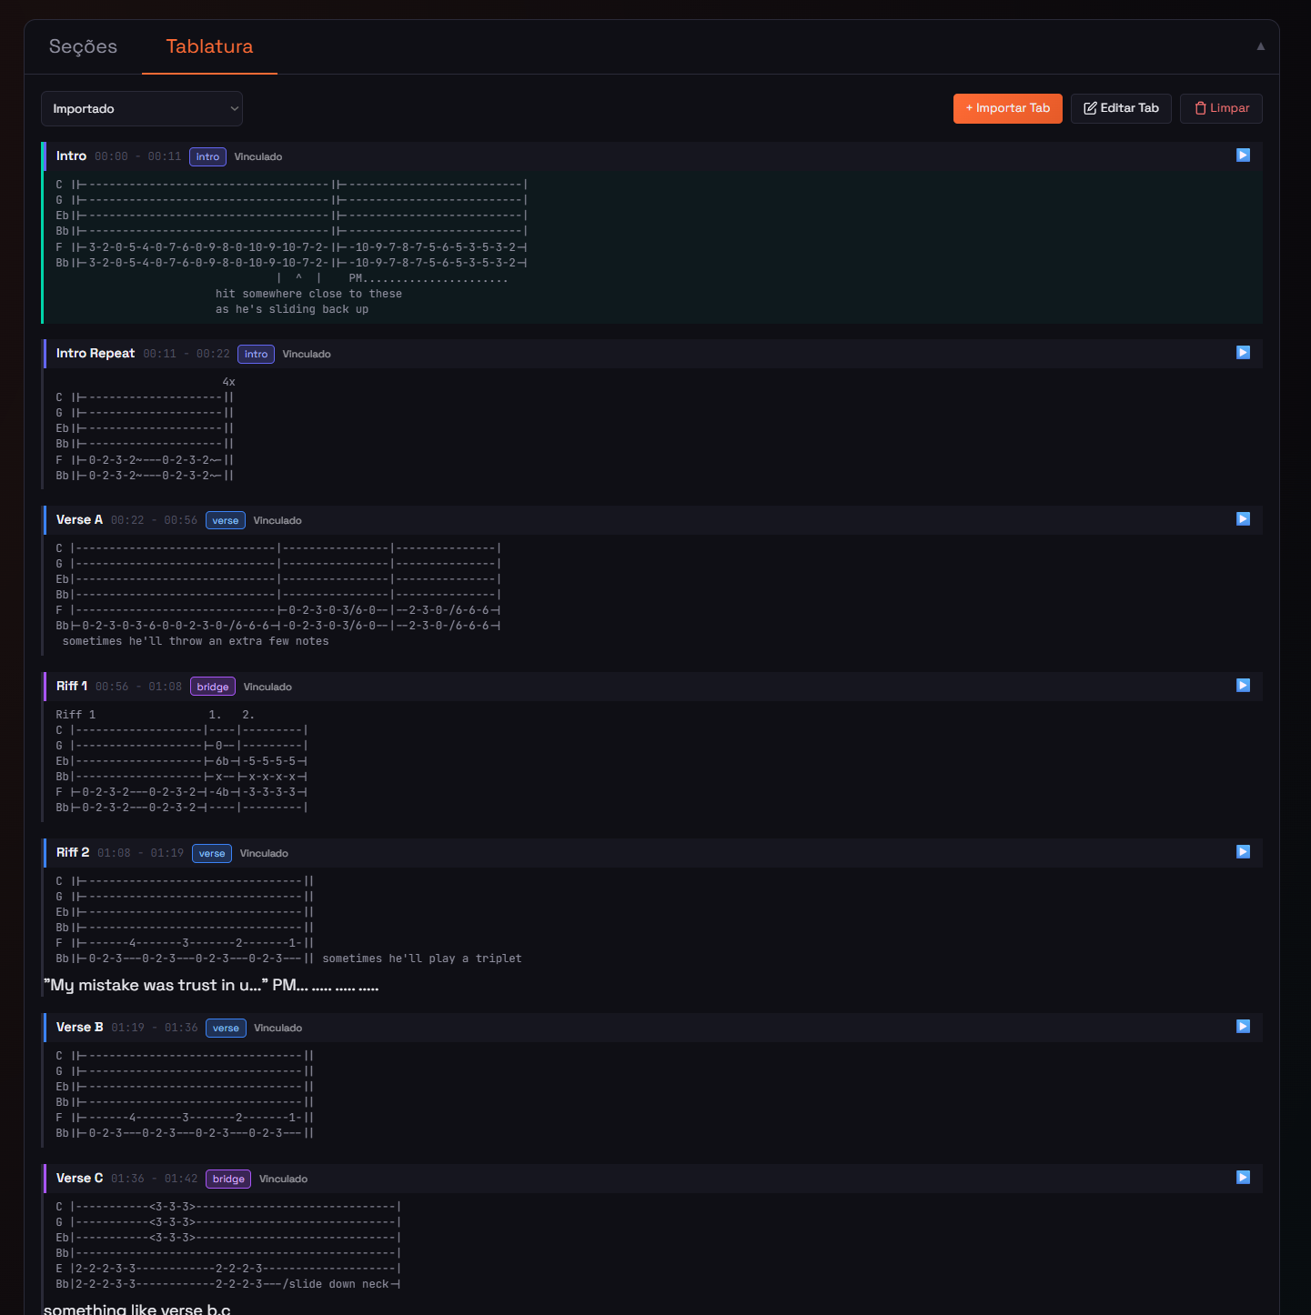Collapse the panel with the top-right triangle
The height and width of the screenshot is (1315, 1311).
pyautogui.click(x=1260, y=46)
